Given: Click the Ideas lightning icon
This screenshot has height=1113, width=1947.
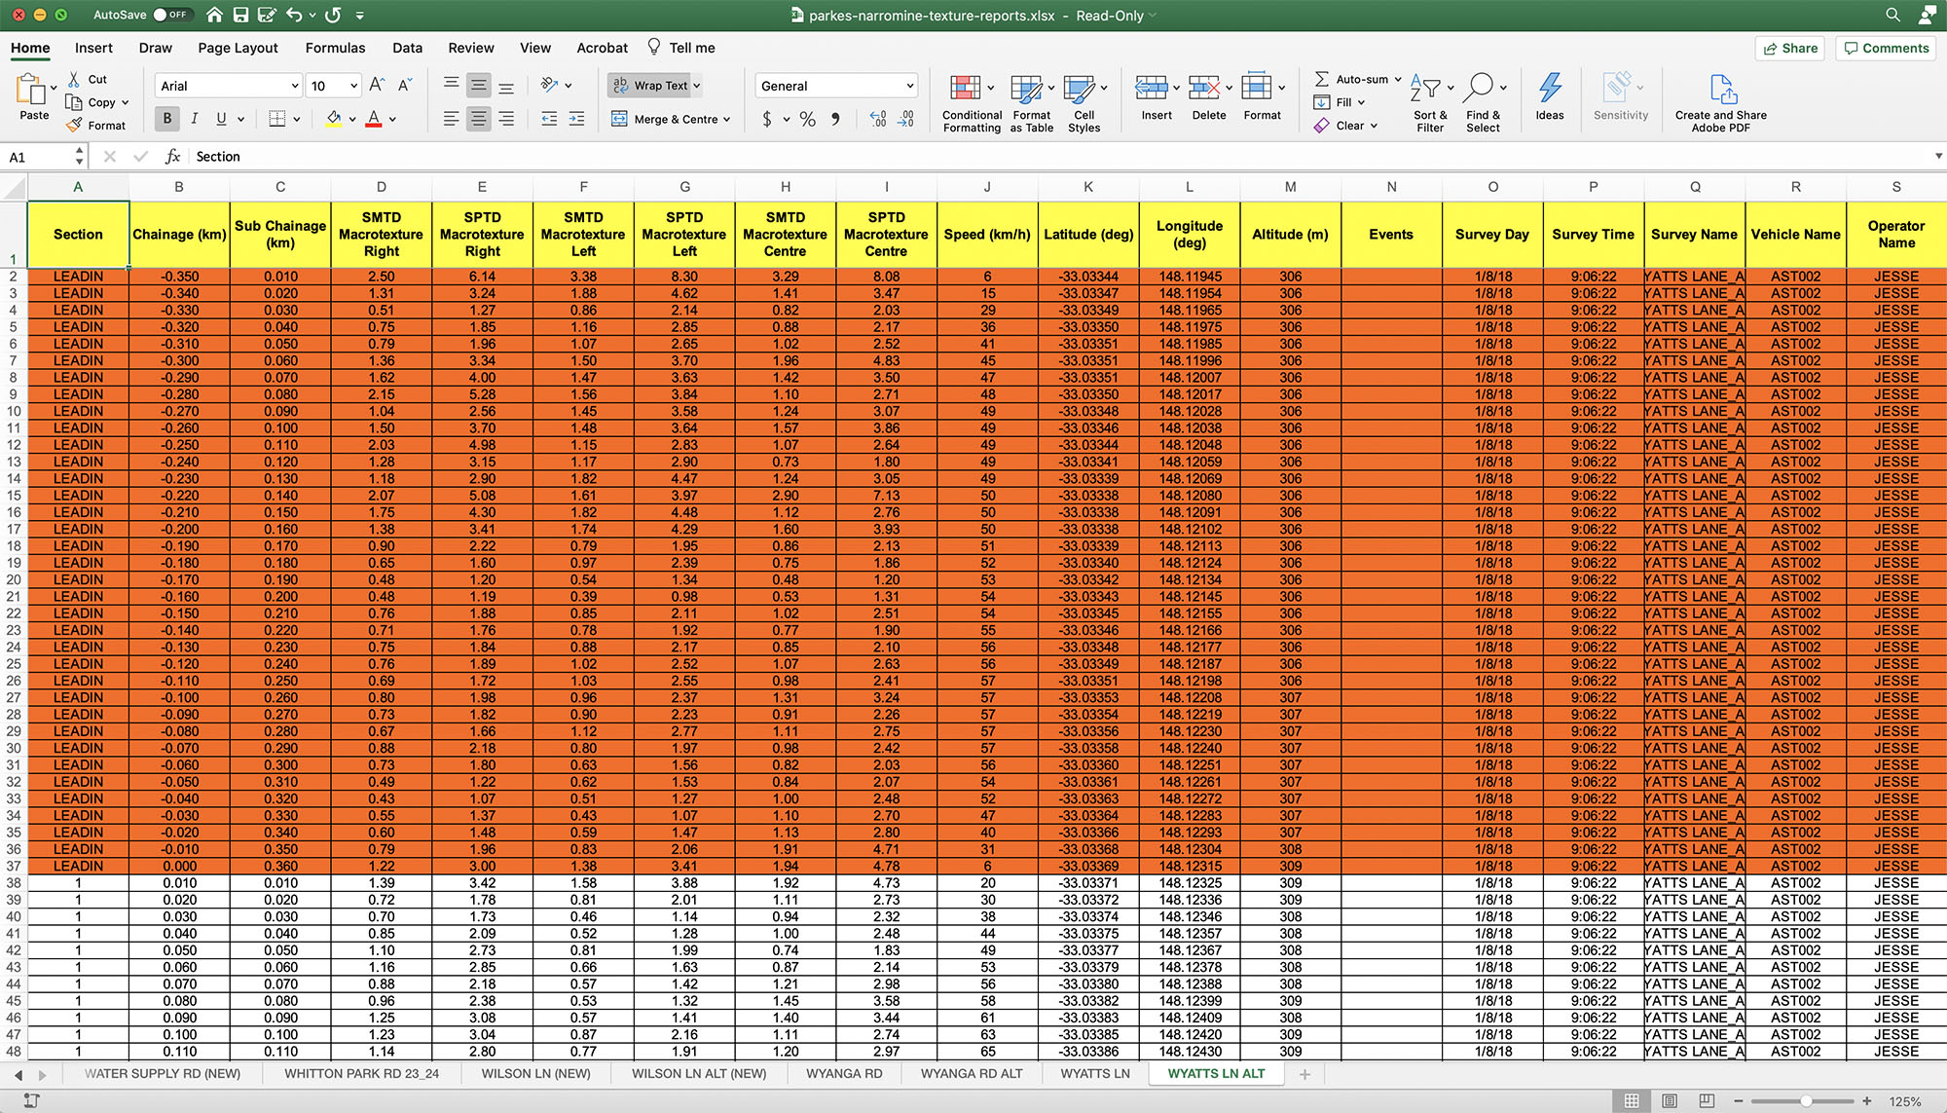Looking at the screenshot, I should click(1550, 88).
